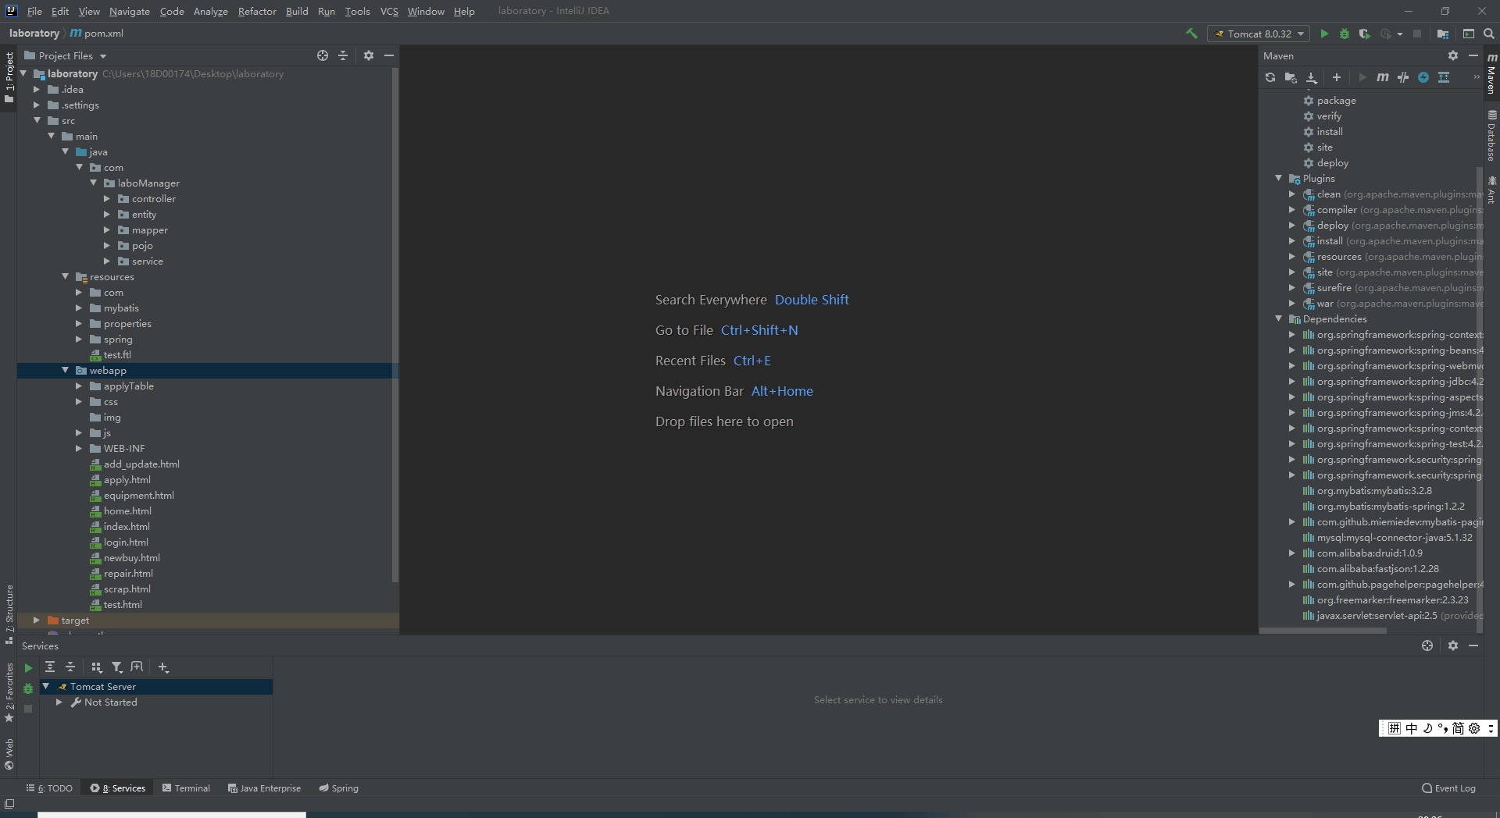Select login.html in the project tree
Image resolution: width=1500 pixels, height=818 pixels.
126,542
